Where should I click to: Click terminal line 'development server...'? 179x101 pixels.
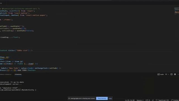click(x=11, y=84)
